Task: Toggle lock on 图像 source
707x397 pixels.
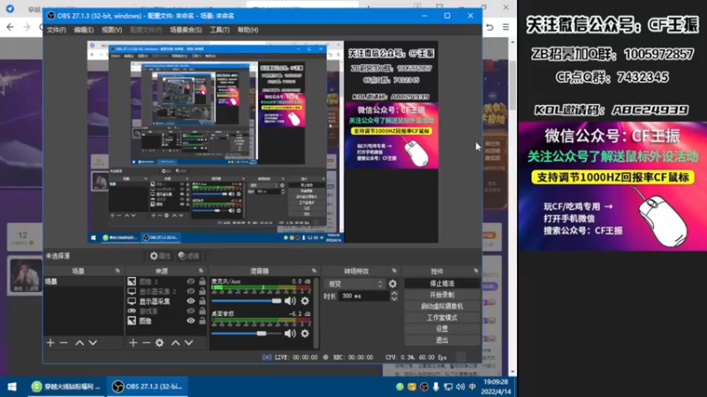Action: [202, 321]
